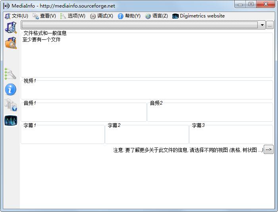Click the open media file sidebar icon
Image resolution: width=278 pixels, height=212 pixels.
click(11, 27)
